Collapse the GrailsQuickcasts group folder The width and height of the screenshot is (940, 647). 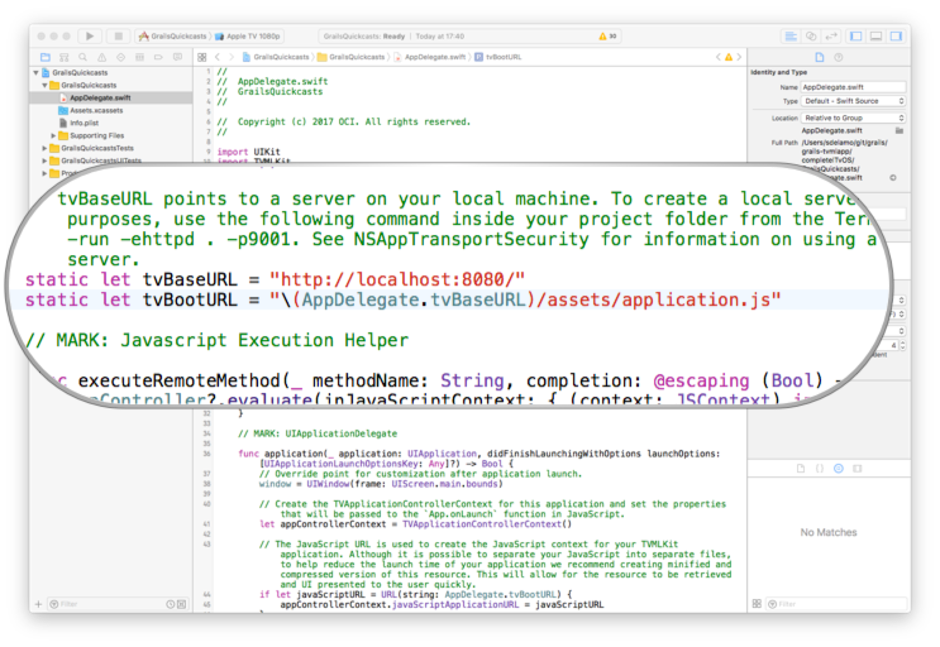pos(45,85)
